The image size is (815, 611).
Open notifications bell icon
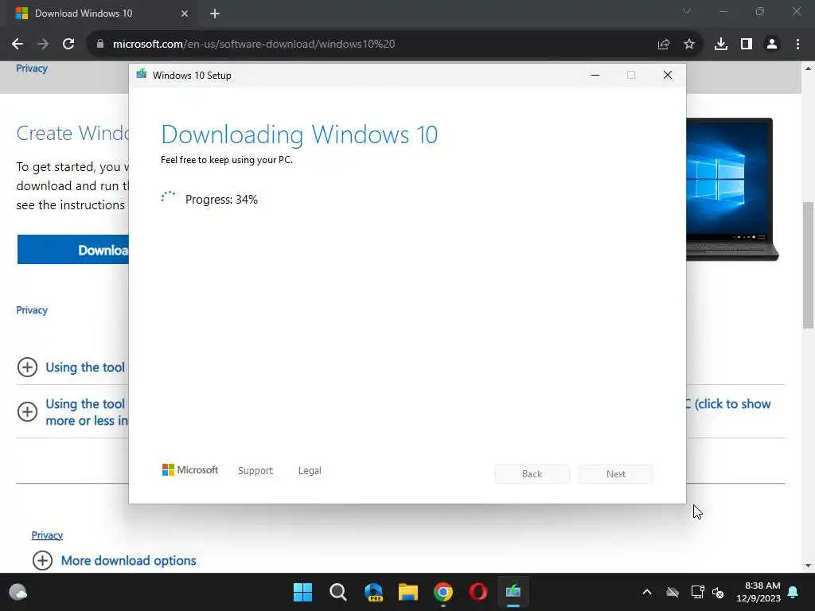[x=794, y=592]
